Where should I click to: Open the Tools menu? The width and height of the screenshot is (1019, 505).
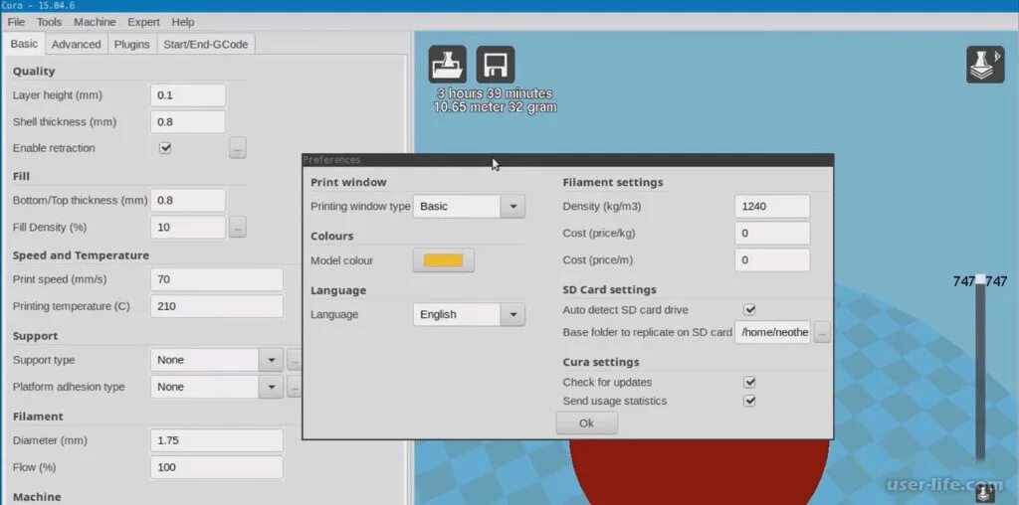click(50, 22)
